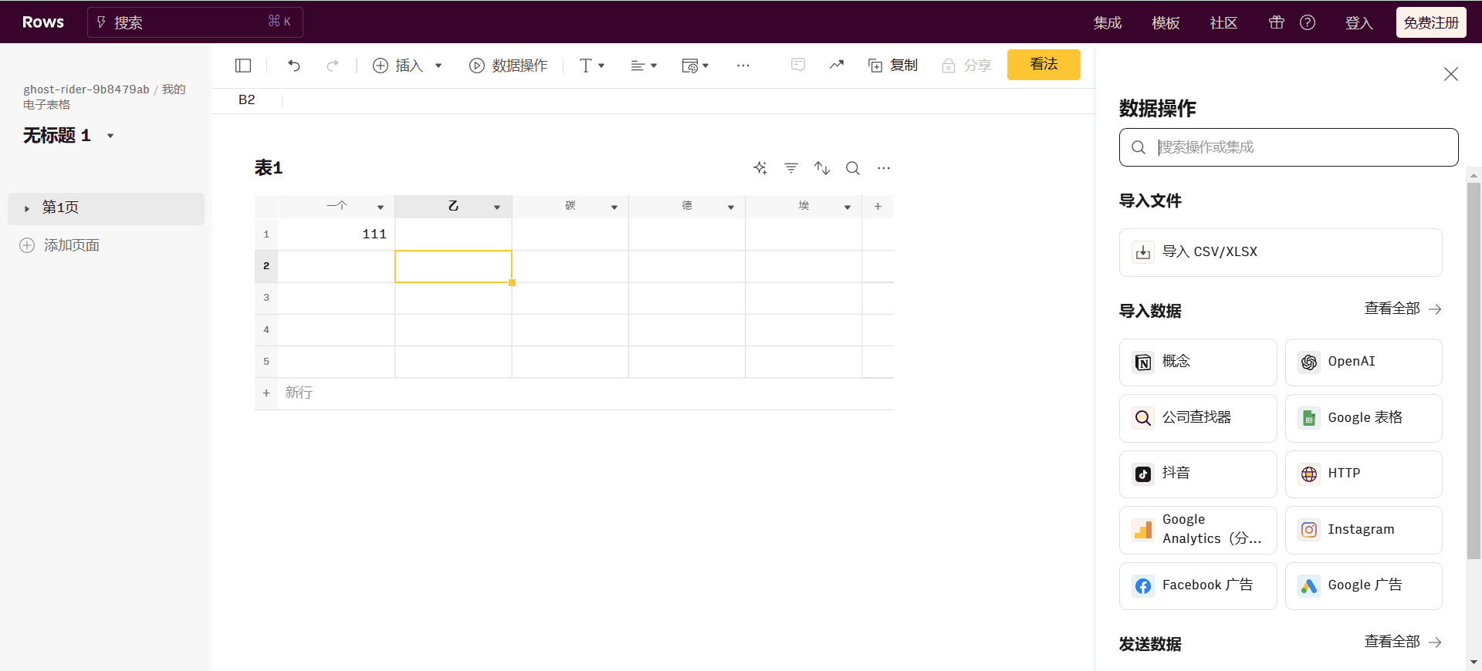Image resolution: width=1482 pixels, height=671 pixels.
Task: Open the 无标题 1 title dropdown
Action: (110, 136)
